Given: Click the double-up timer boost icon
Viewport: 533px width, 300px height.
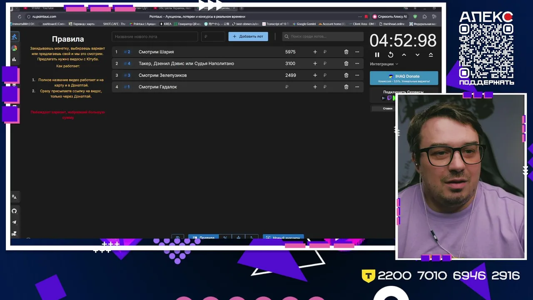Looking at the screenshot, I should (431, 55).
